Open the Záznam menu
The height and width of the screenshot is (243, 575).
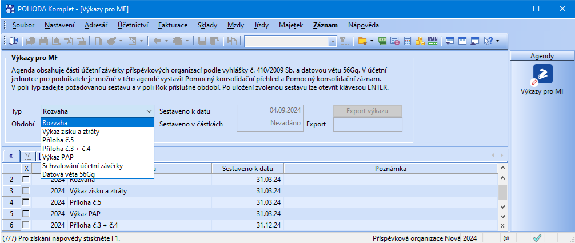click(325, 25)
